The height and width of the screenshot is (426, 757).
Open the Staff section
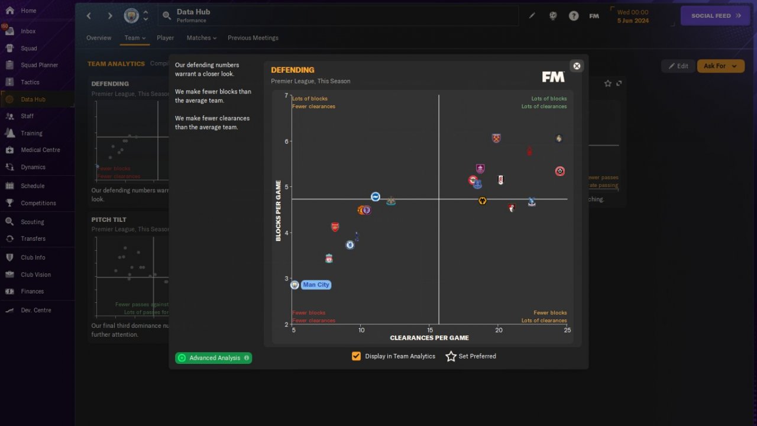click(x=27, y=116)
